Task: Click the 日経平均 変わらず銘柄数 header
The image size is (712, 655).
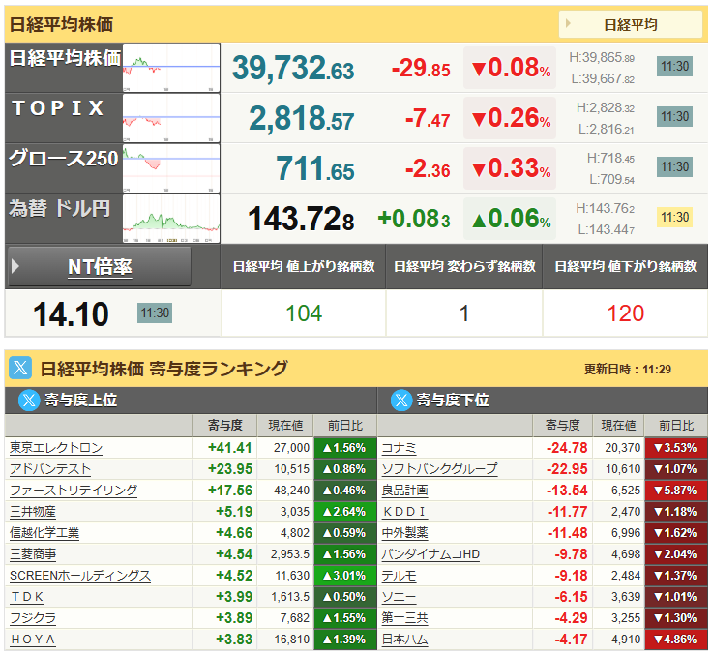Action: [x=464, y=266]
